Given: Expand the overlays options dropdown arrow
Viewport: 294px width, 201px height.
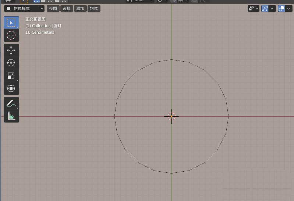Looking at the screenshot, I should click(x=289, y=8).
